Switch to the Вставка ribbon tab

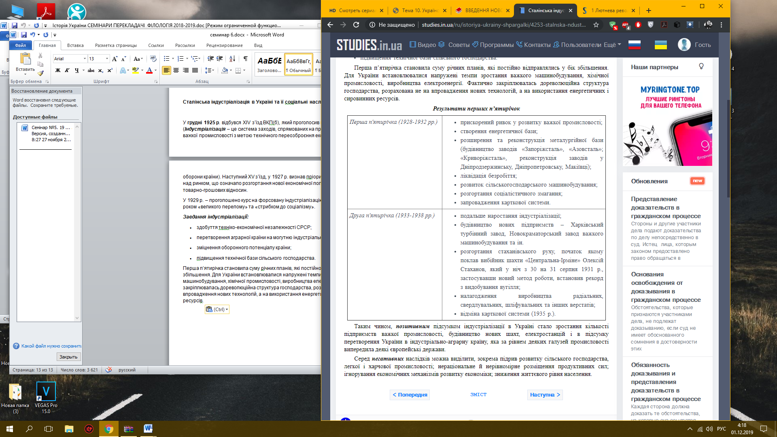tap(75, 45)
